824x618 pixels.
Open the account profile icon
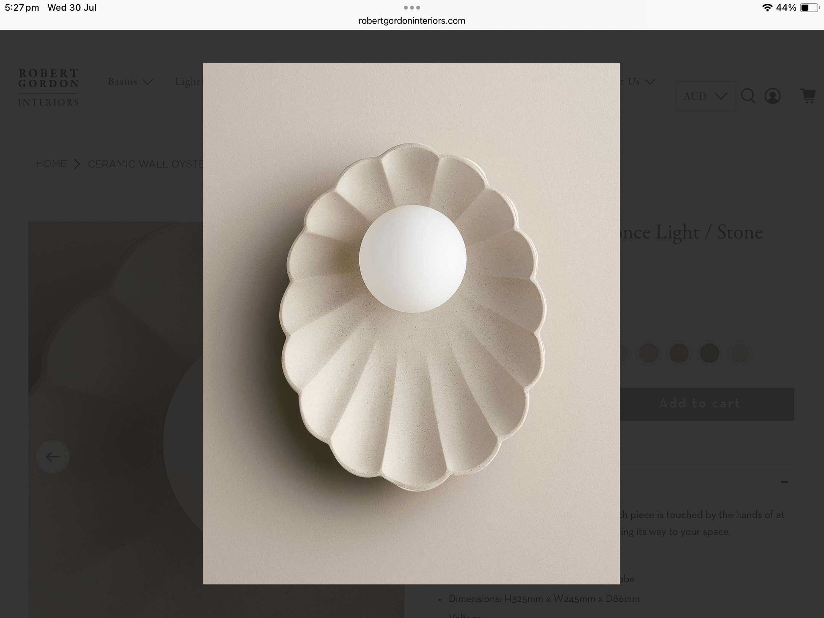(x=772, y=96)
